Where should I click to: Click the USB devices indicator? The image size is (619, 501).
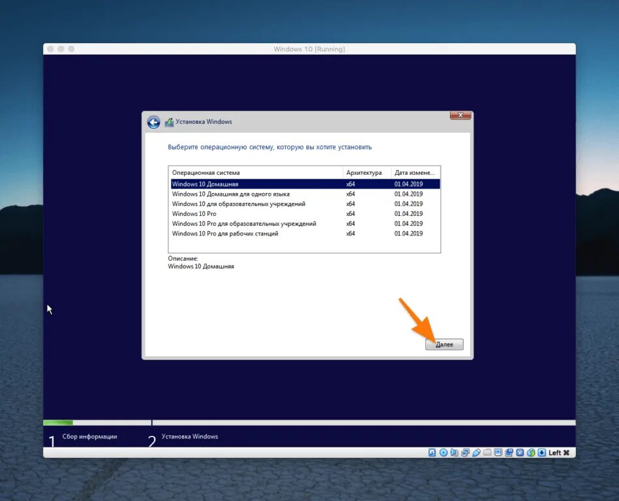coord(477,453)
